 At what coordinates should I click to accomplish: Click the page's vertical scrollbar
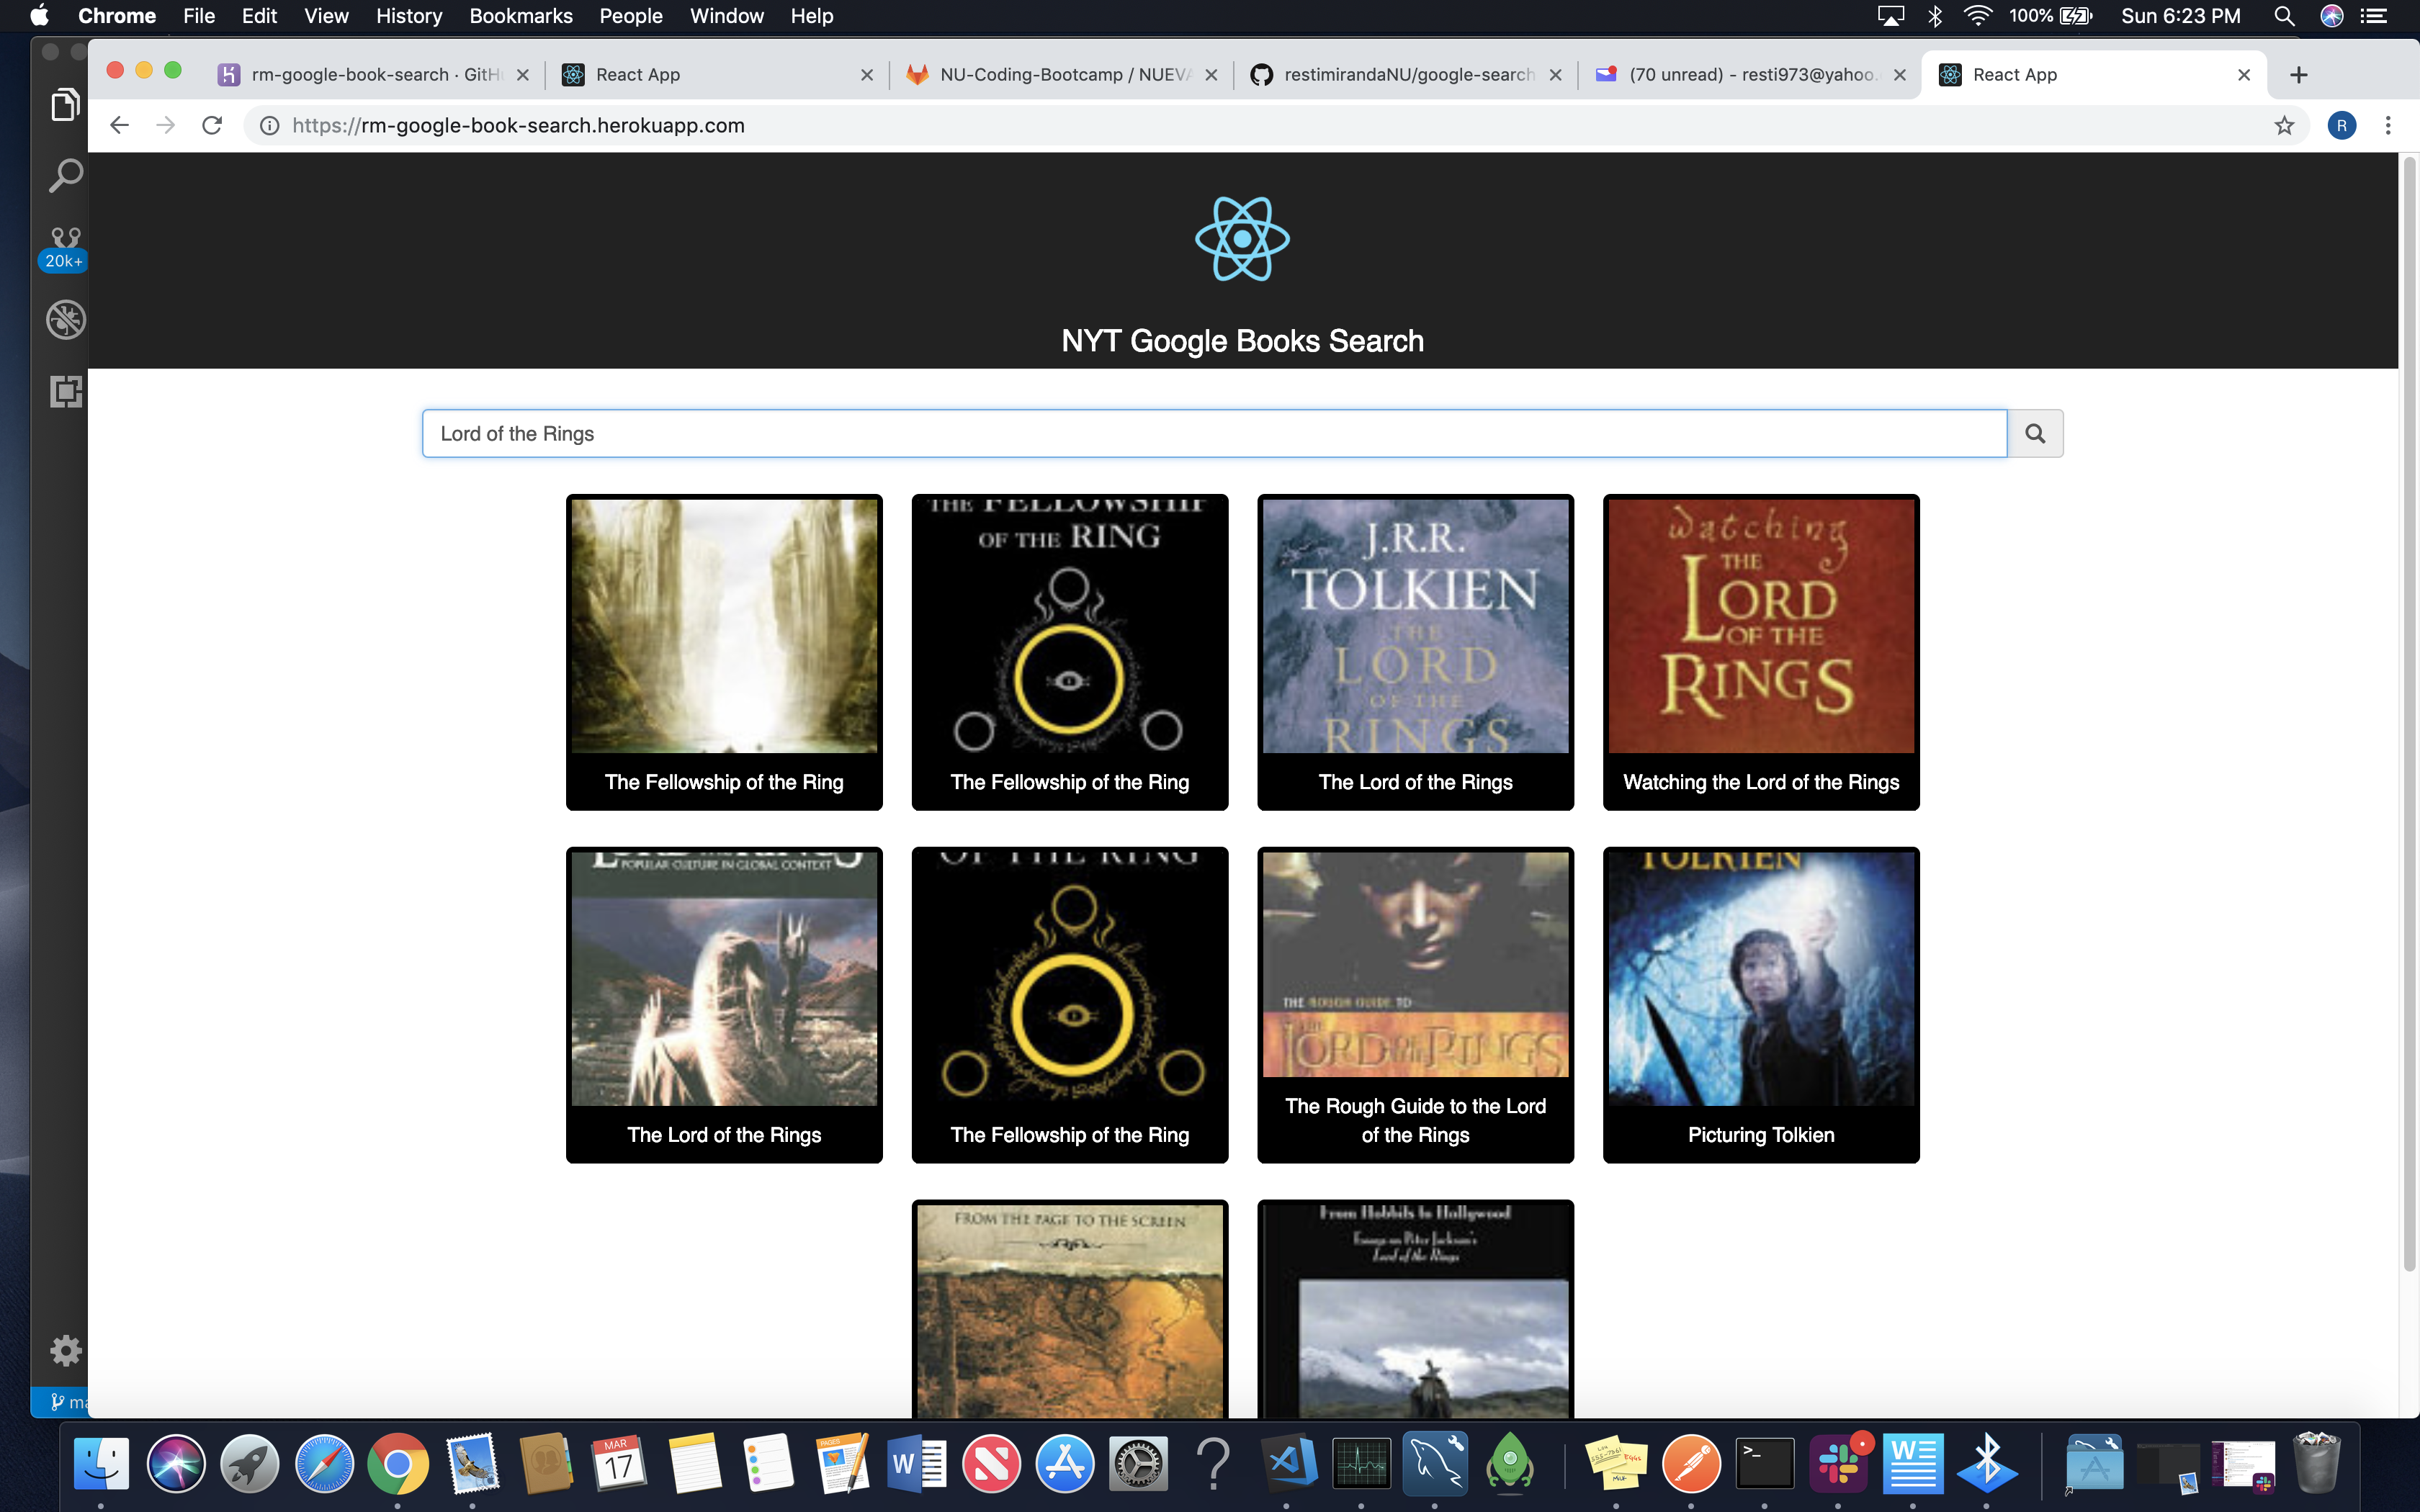pos(2409,714)
